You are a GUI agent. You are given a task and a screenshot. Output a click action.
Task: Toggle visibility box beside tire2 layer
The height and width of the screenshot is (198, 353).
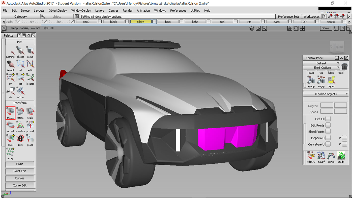pos(100,22)
